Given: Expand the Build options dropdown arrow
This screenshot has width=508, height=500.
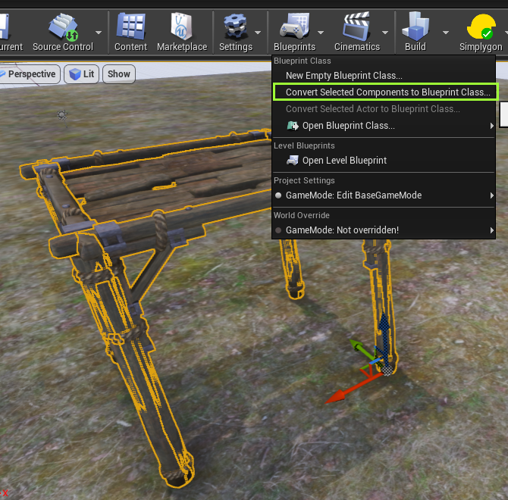Looking at the screenshot, I should pos(446,33).
